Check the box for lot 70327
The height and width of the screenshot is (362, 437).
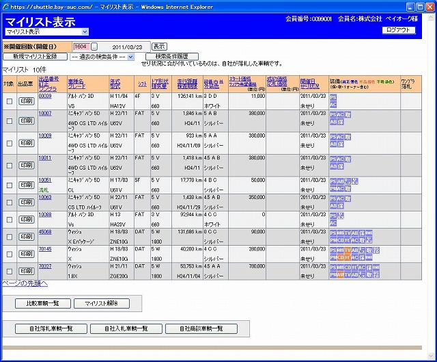click(x=10, y=271)
